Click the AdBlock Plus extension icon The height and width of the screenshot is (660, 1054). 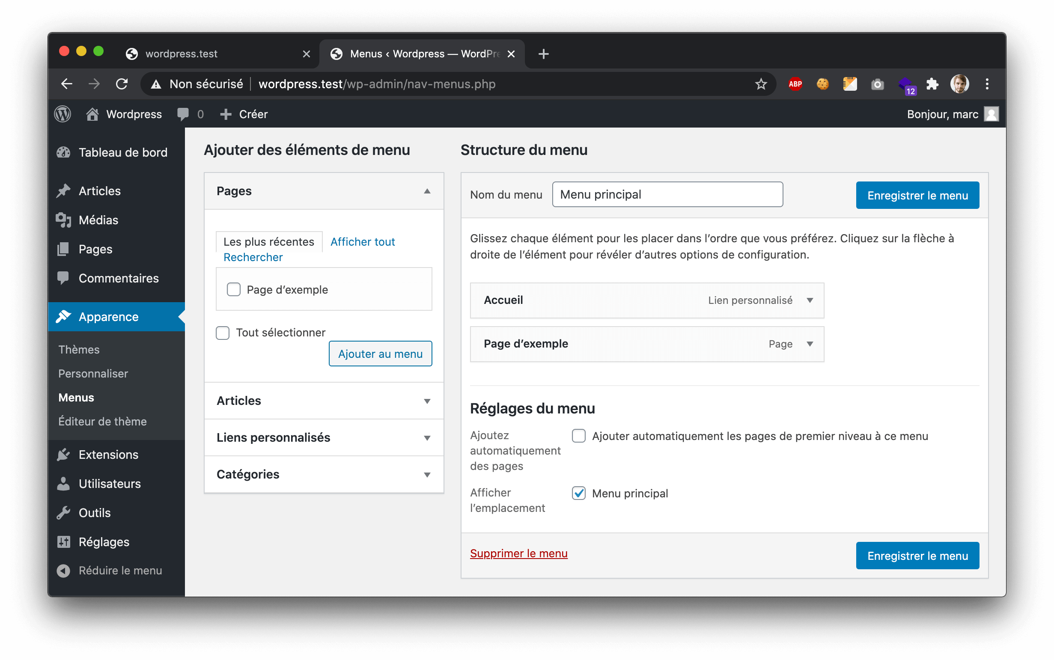[795, 84]
